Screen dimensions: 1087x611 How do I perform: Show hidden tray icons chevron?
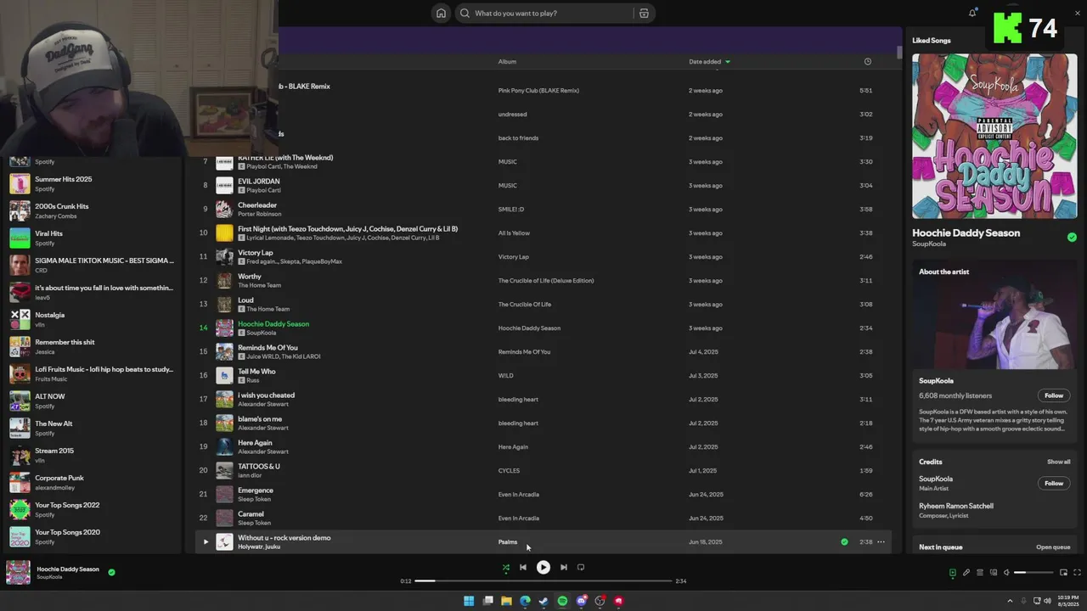tap(1011, 601)
